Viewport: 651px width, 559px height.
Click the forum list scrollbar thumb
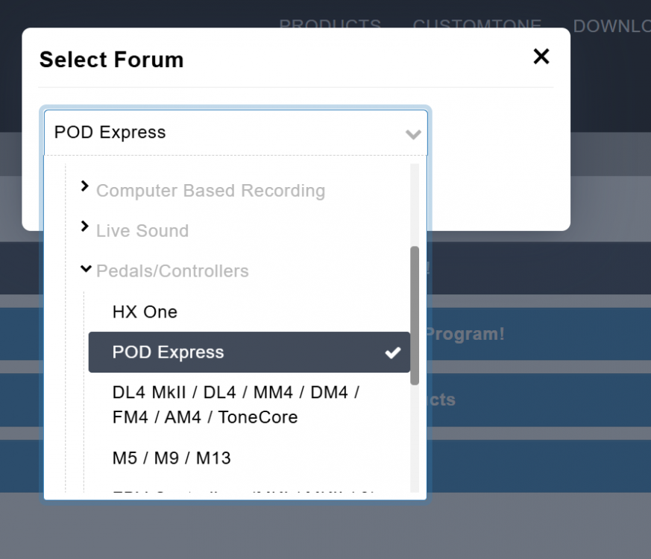point(415,315)
